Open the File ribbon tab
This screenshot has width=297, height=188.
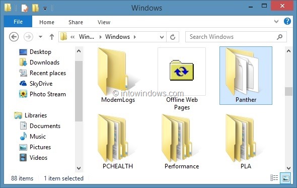pyautogui.click(x=18, y=22)
